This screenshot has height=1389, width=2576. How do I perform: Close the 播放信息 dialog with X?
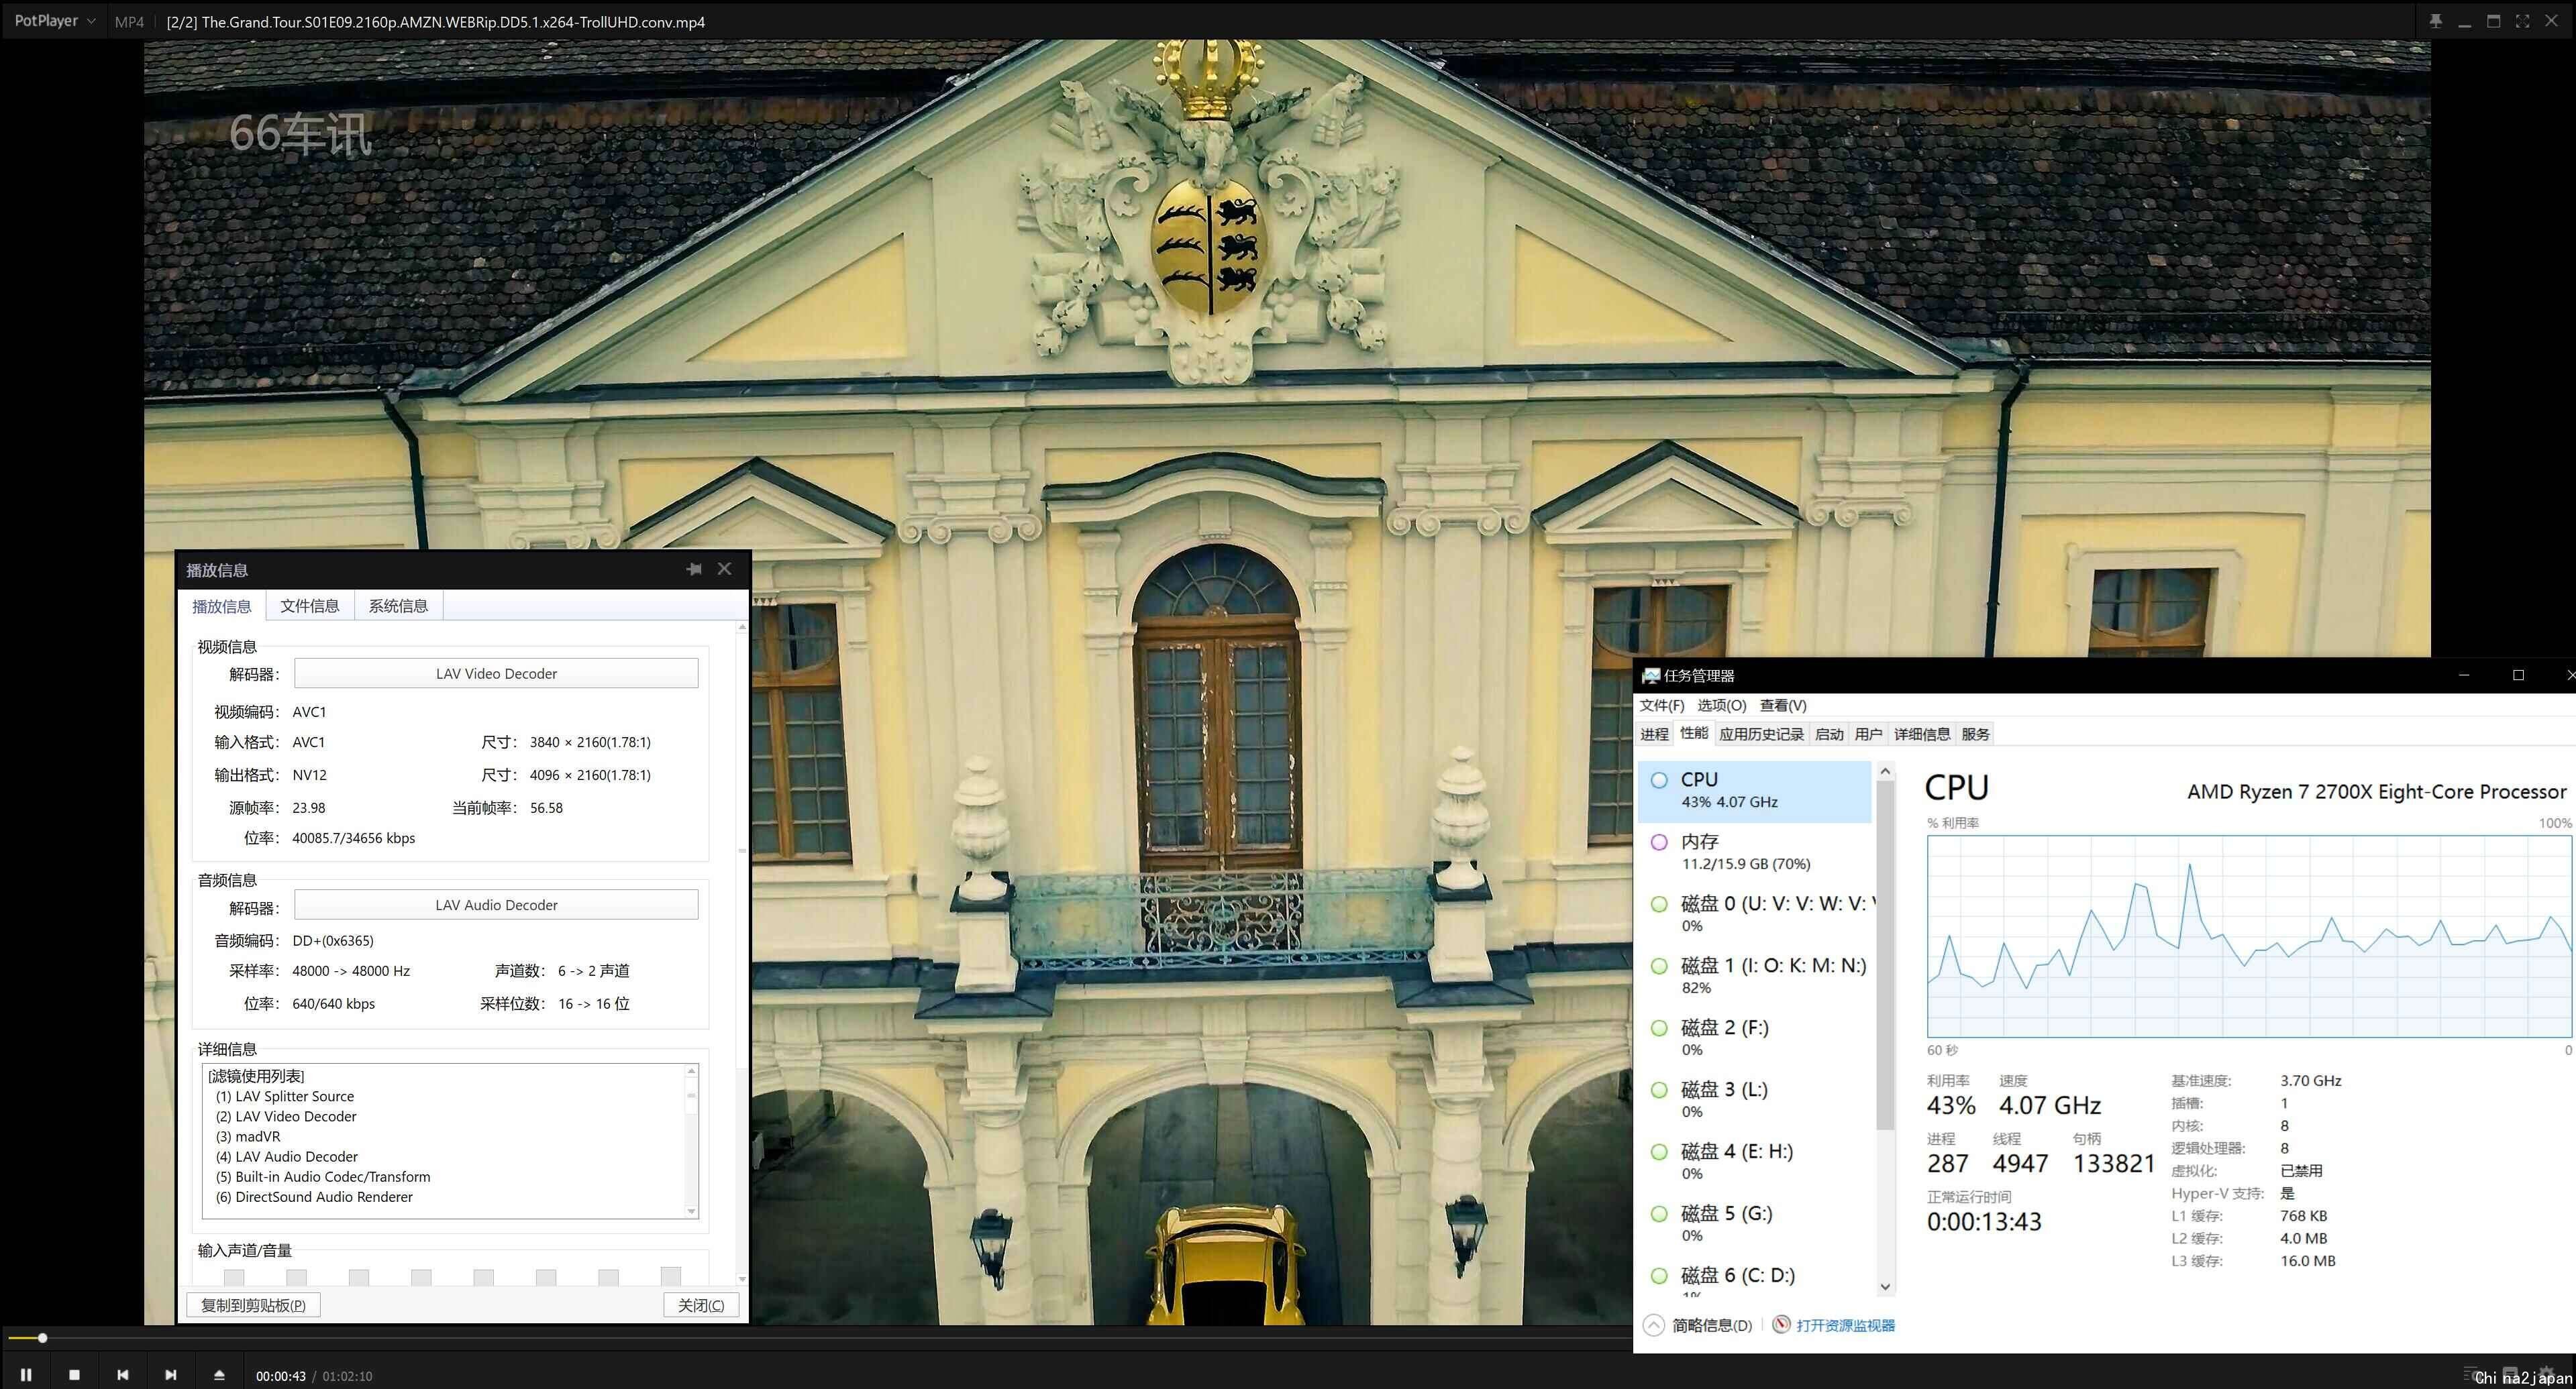click(x=724, y=569)
